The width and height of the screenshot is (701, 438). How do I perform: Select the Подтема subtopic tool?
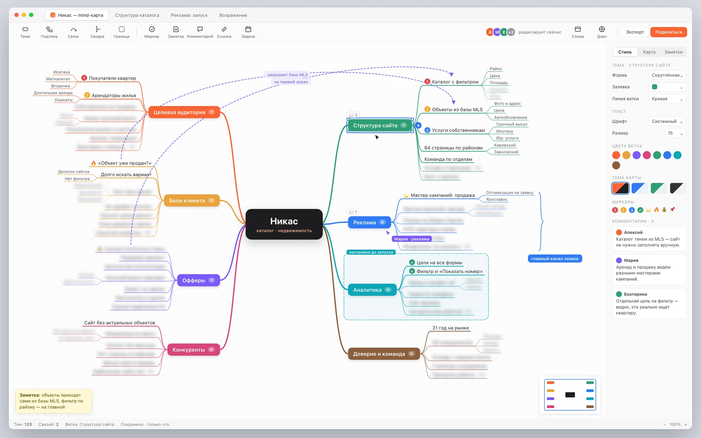tap(49, 32)
